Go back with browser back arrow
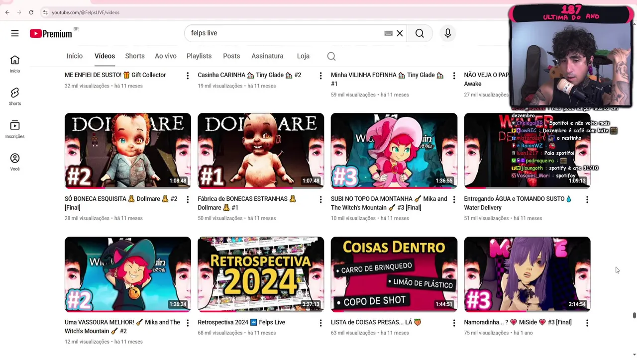The width and height of the screenshot is (637, 358). click(7, 12)
